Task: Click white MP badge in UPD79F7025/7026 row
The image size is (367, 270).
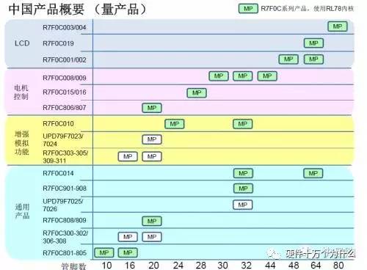Action: point(242,205)
